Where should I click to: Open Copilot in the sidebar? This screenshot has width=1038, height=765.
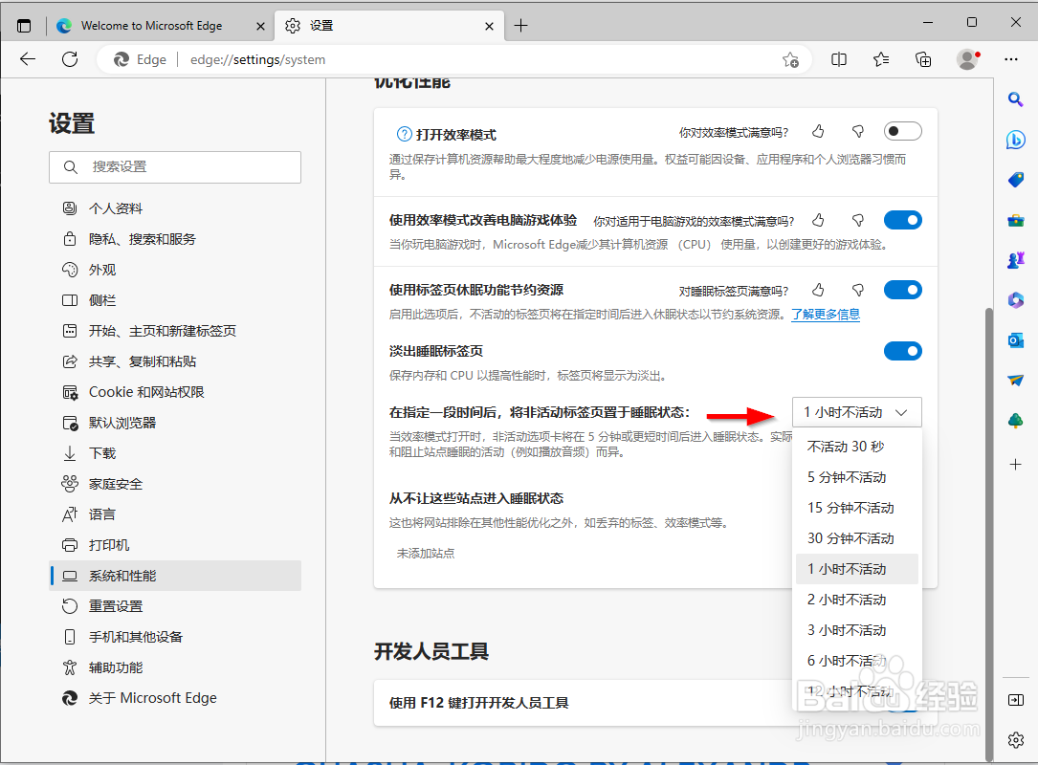pos(1016,139)
